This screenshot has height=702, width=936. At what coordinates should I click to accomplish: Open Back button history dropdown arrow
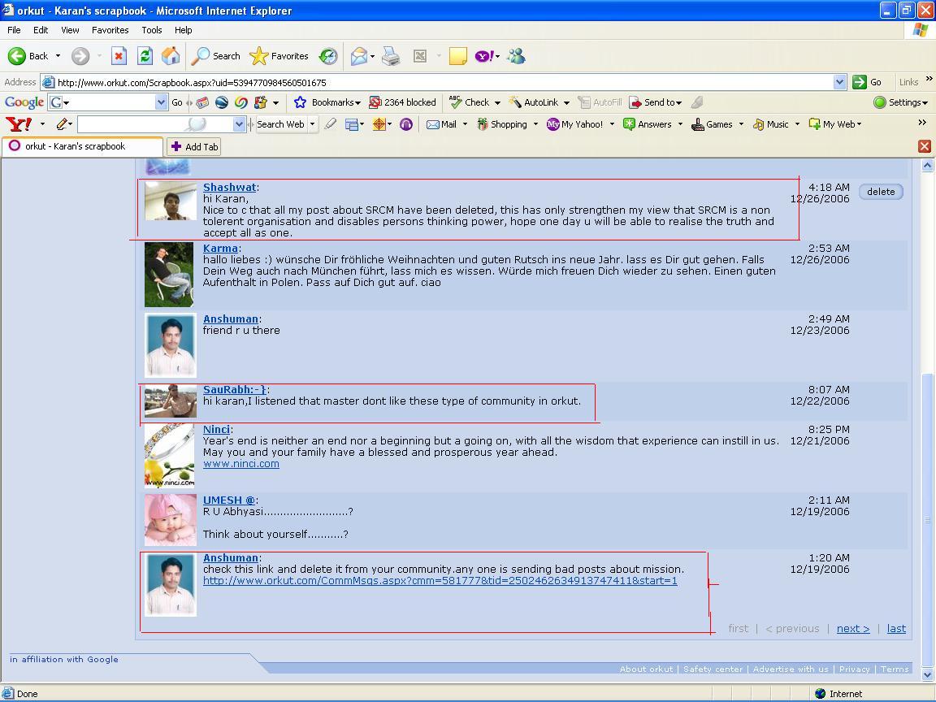pyautogui.click(x=58, y=56)
